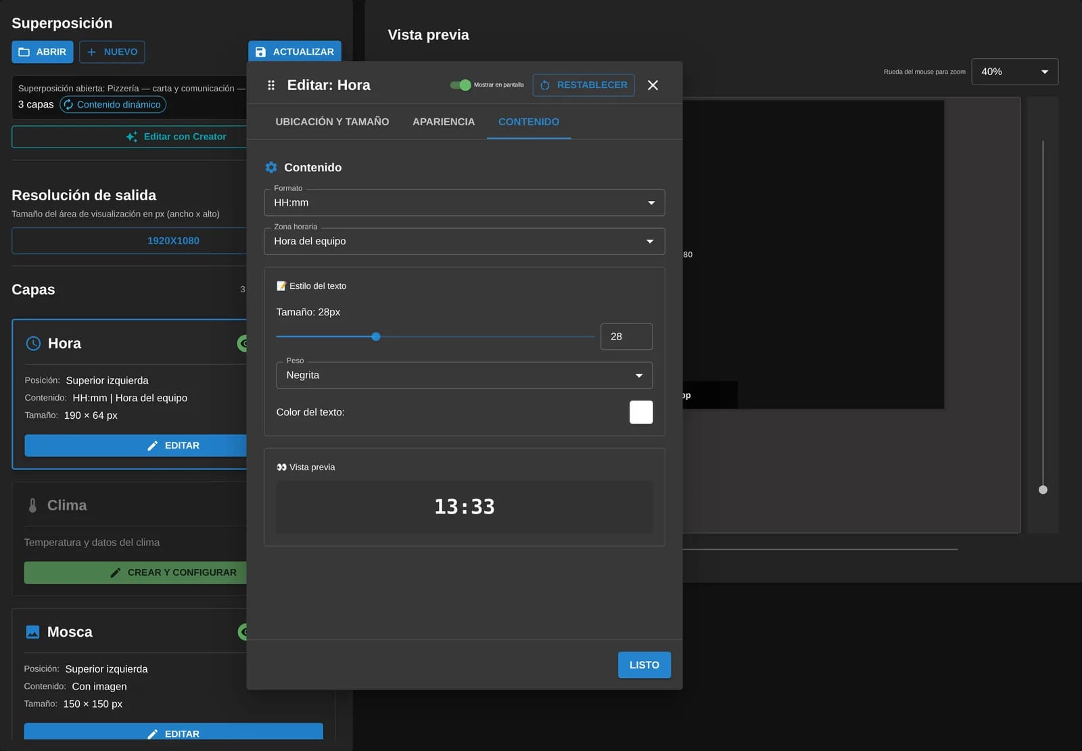Screen dimensions: 1082x751
Task: Click the notepad icon beside Estilo del texto
Action: pos(281,286)
